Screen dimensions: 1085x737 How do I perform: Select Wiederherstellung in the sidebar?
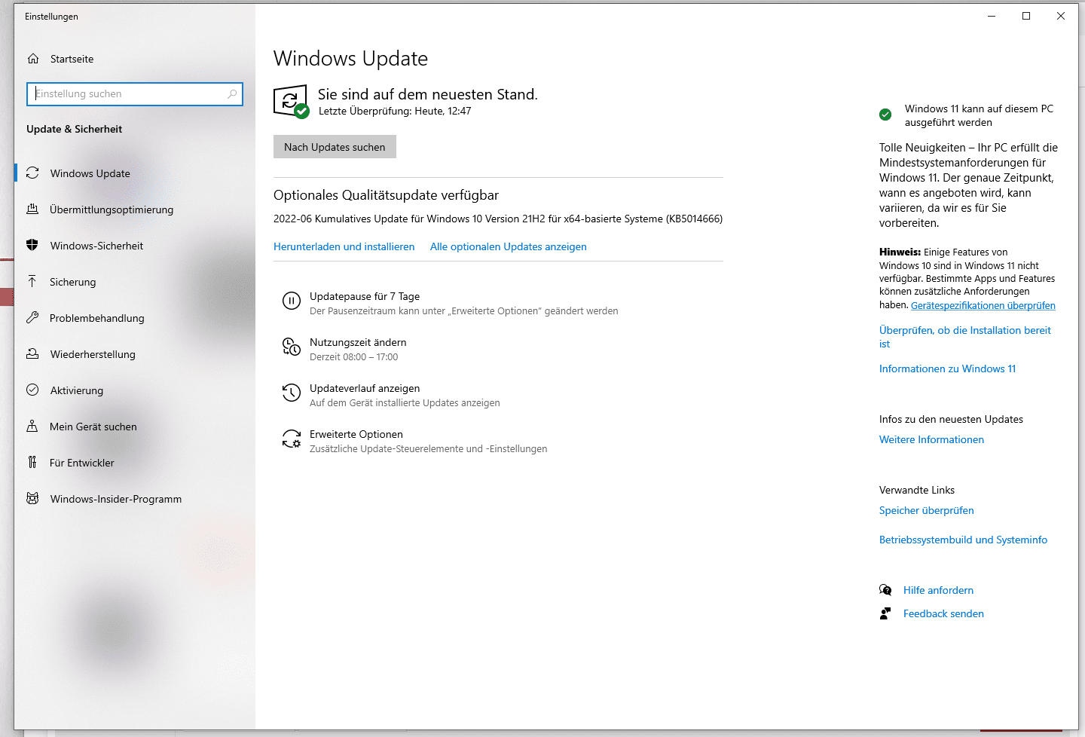135,354
